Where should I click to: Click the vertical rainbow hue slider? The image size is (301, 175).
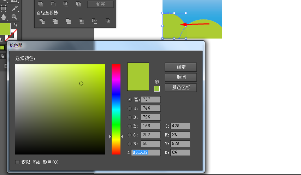tap(116, 109)
